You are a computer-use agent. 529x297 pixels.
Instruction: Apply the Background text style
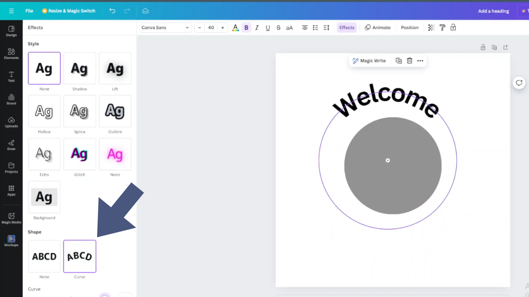(x=44, y=197)
